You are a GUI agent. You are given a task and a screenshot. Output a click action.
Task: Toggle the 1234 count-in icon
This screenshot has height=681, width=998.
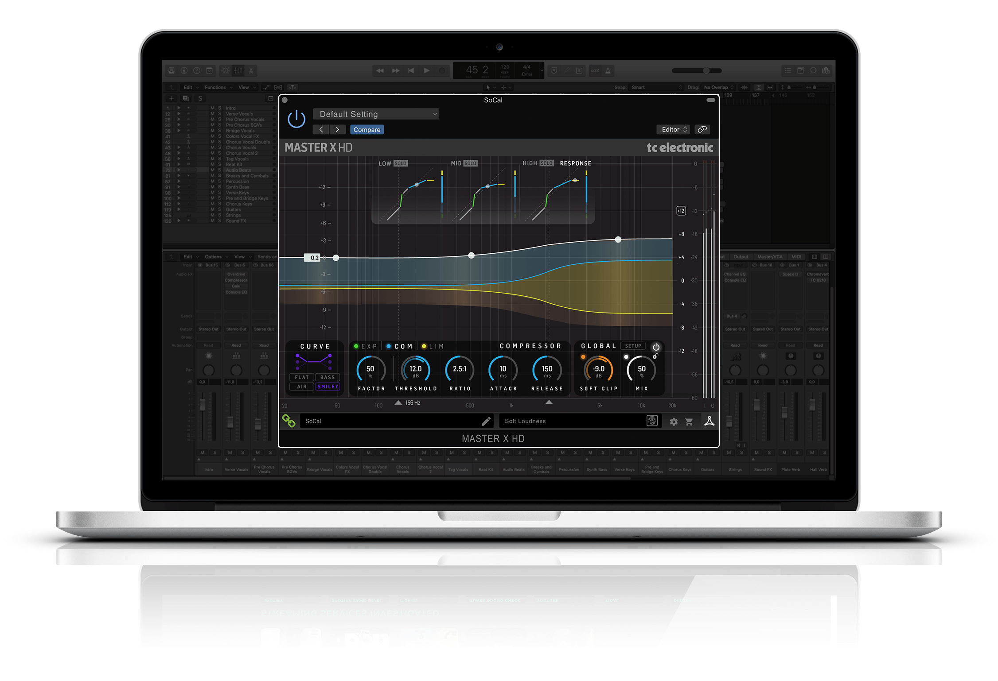coord(595,70)
